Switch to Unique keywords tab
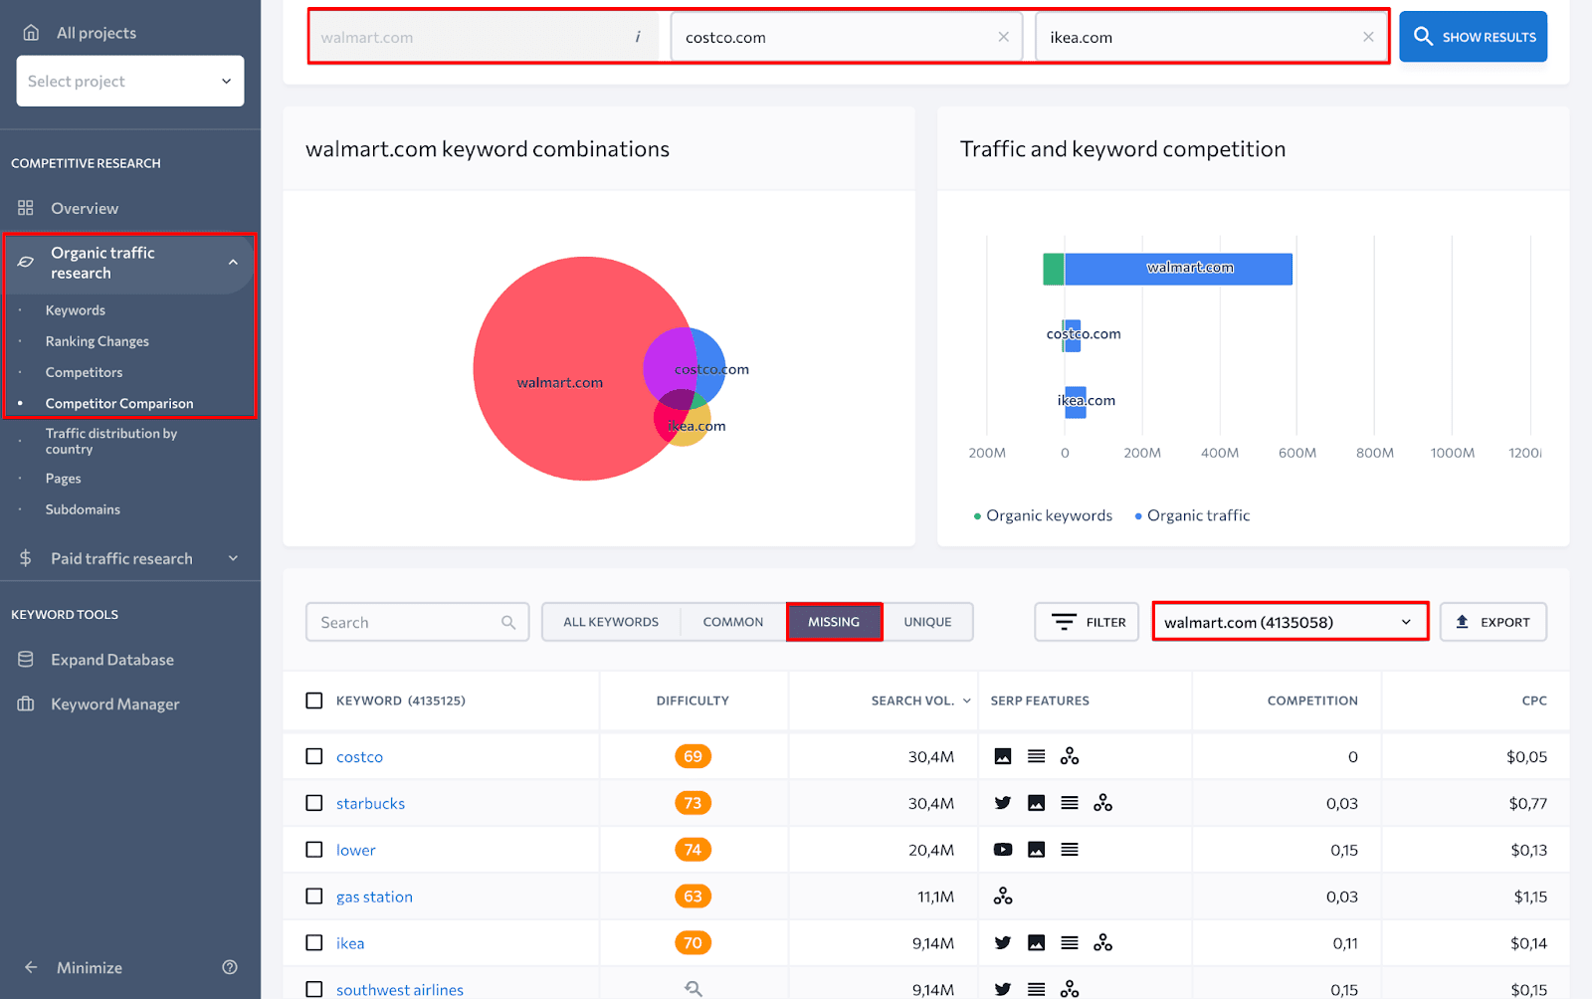 point(927,622)
